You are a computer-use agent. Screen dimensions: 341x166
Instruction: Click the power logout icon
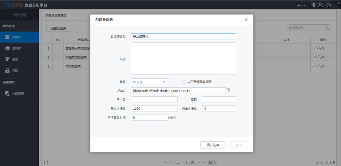point(328,5)
